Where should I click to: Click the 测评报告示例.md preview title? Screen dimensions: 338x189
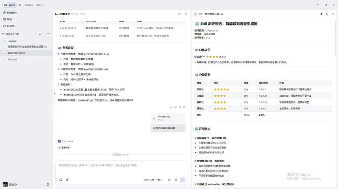pos(214,14)
